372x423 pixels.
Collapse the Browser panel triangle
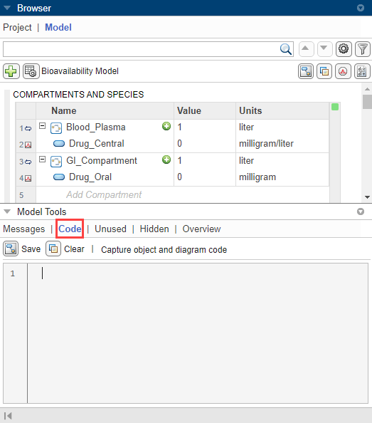coord(7,8)
